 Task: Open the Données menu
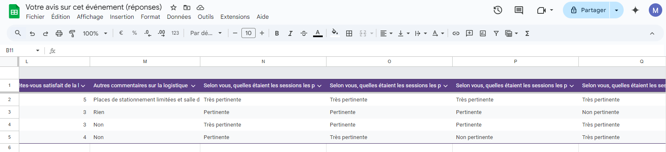pos(179,17)
